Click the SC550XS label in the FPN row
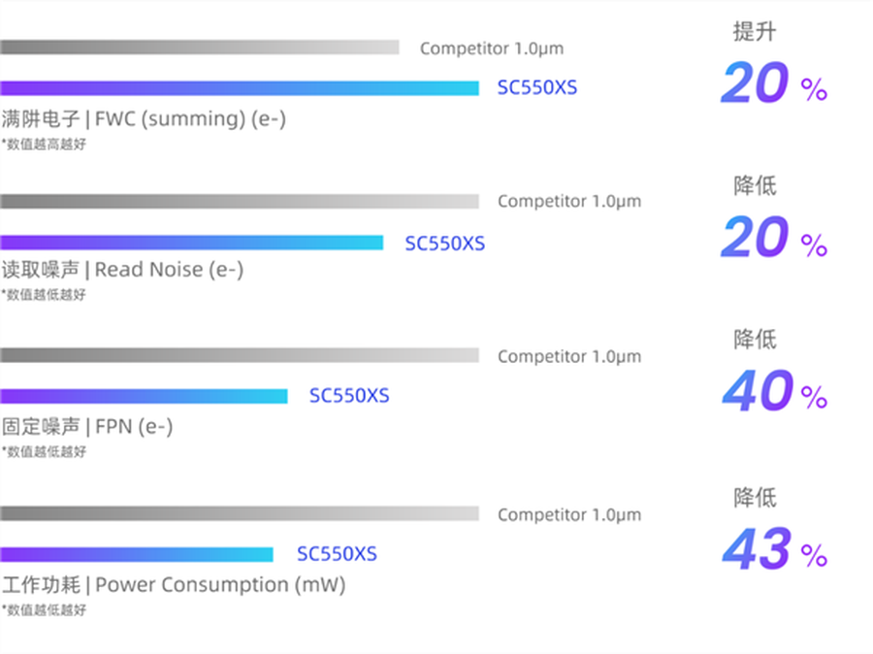The width and height of the screenshot is (873, 654). point(349,396)
